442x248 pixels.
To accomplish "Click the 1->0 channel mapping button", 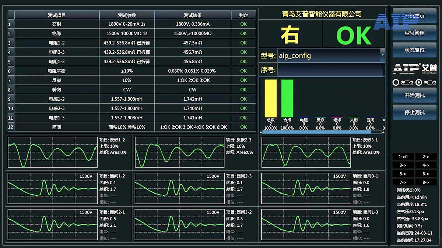I will coord(402,157).
